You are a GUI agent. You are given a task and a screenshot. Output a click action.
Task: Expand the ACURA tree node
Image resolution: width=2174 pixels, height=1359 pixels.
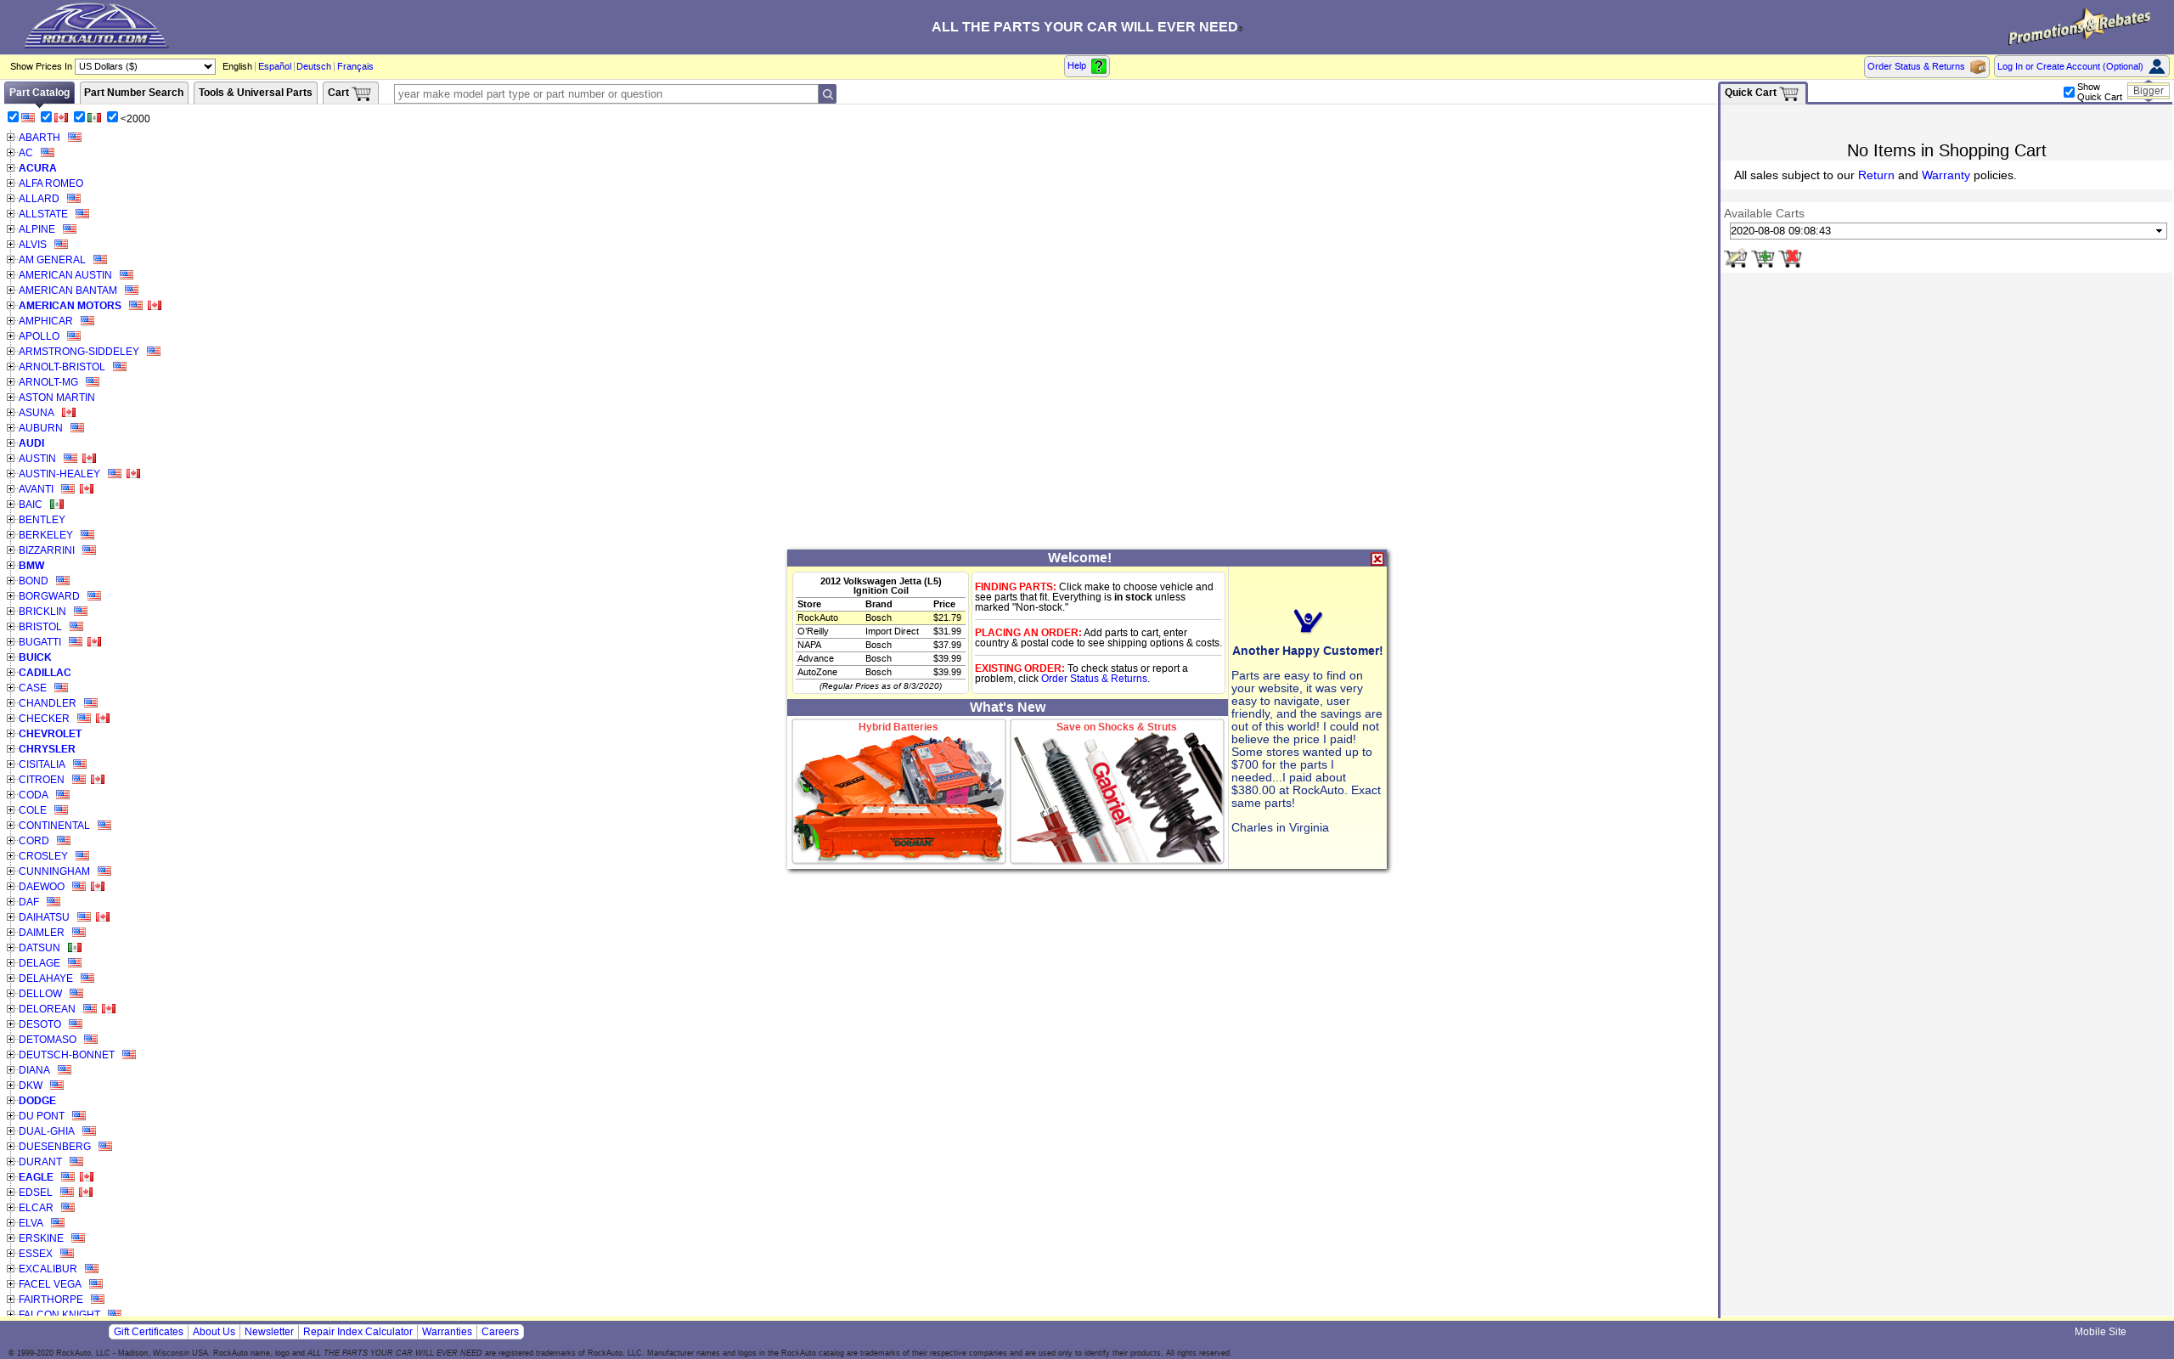pos(11,168)
